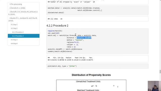Click 'replace=FALSE,' code line

point(73,42)
